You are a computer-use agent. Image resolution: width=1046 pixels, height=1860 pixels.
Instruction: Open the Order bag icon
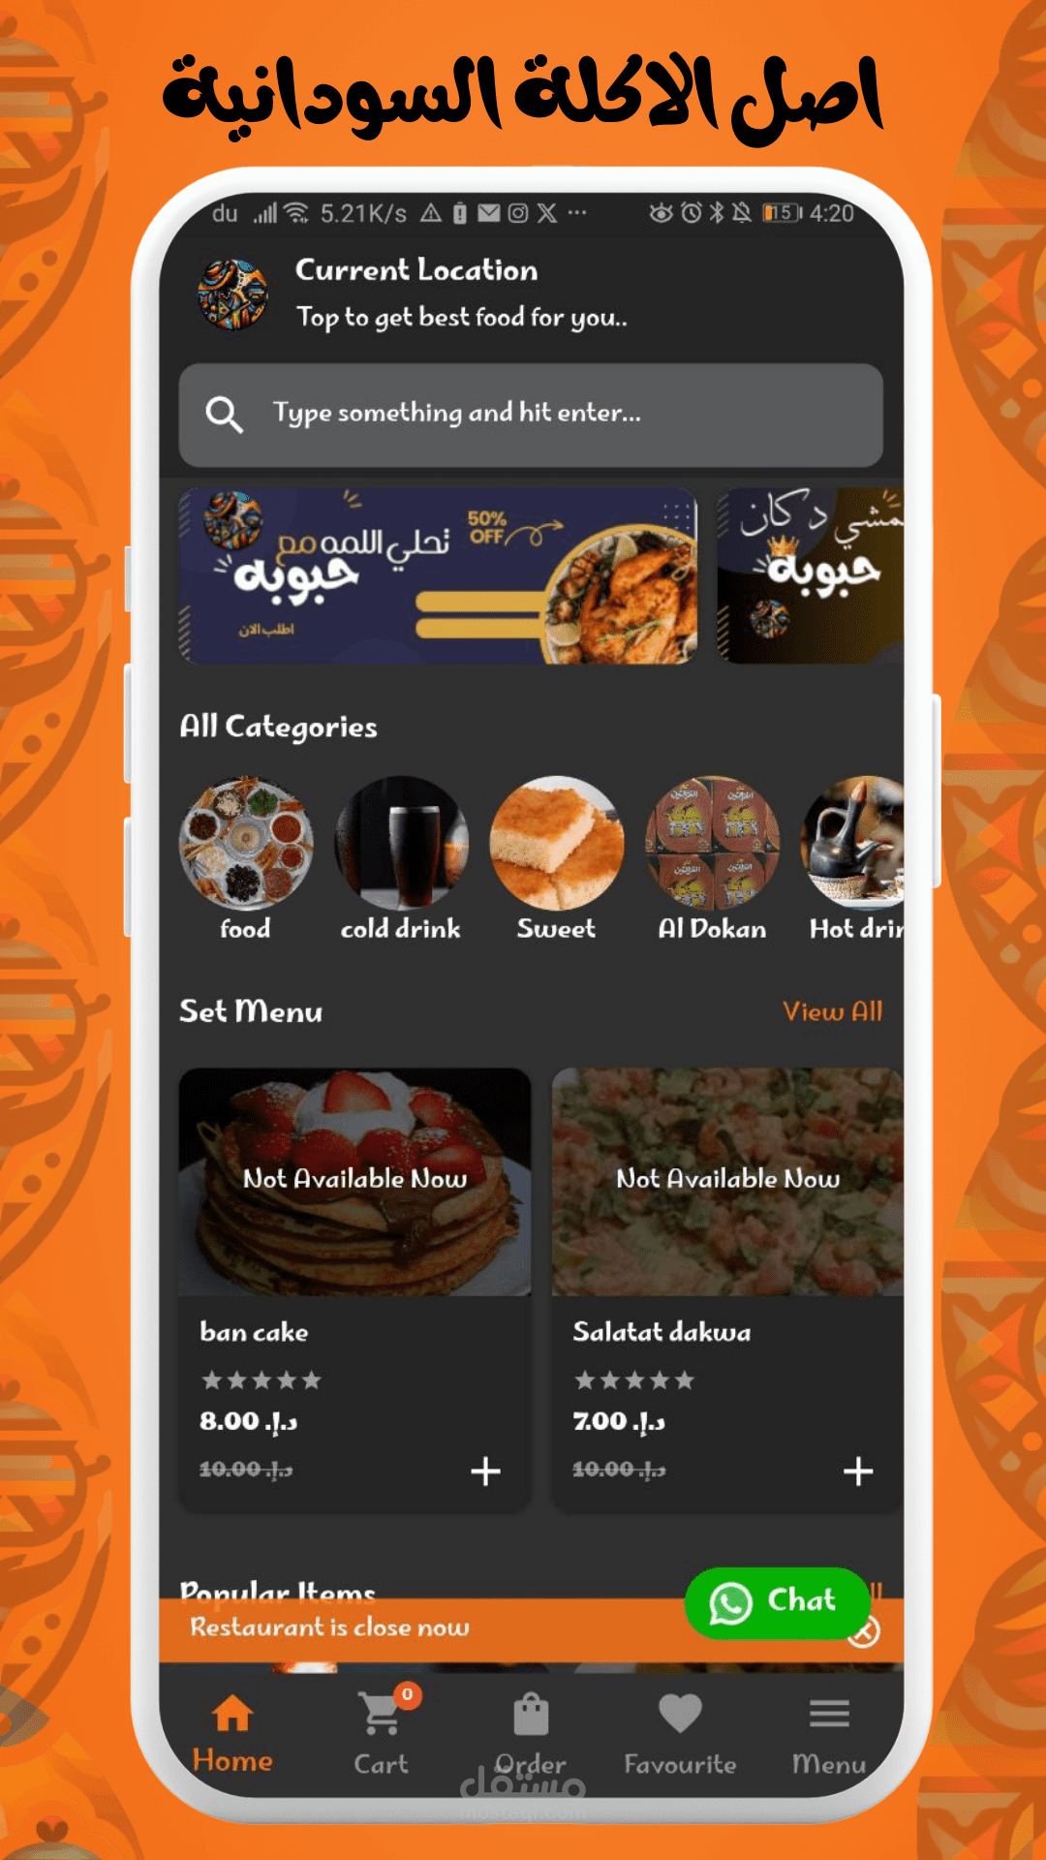pos(531,1714)
